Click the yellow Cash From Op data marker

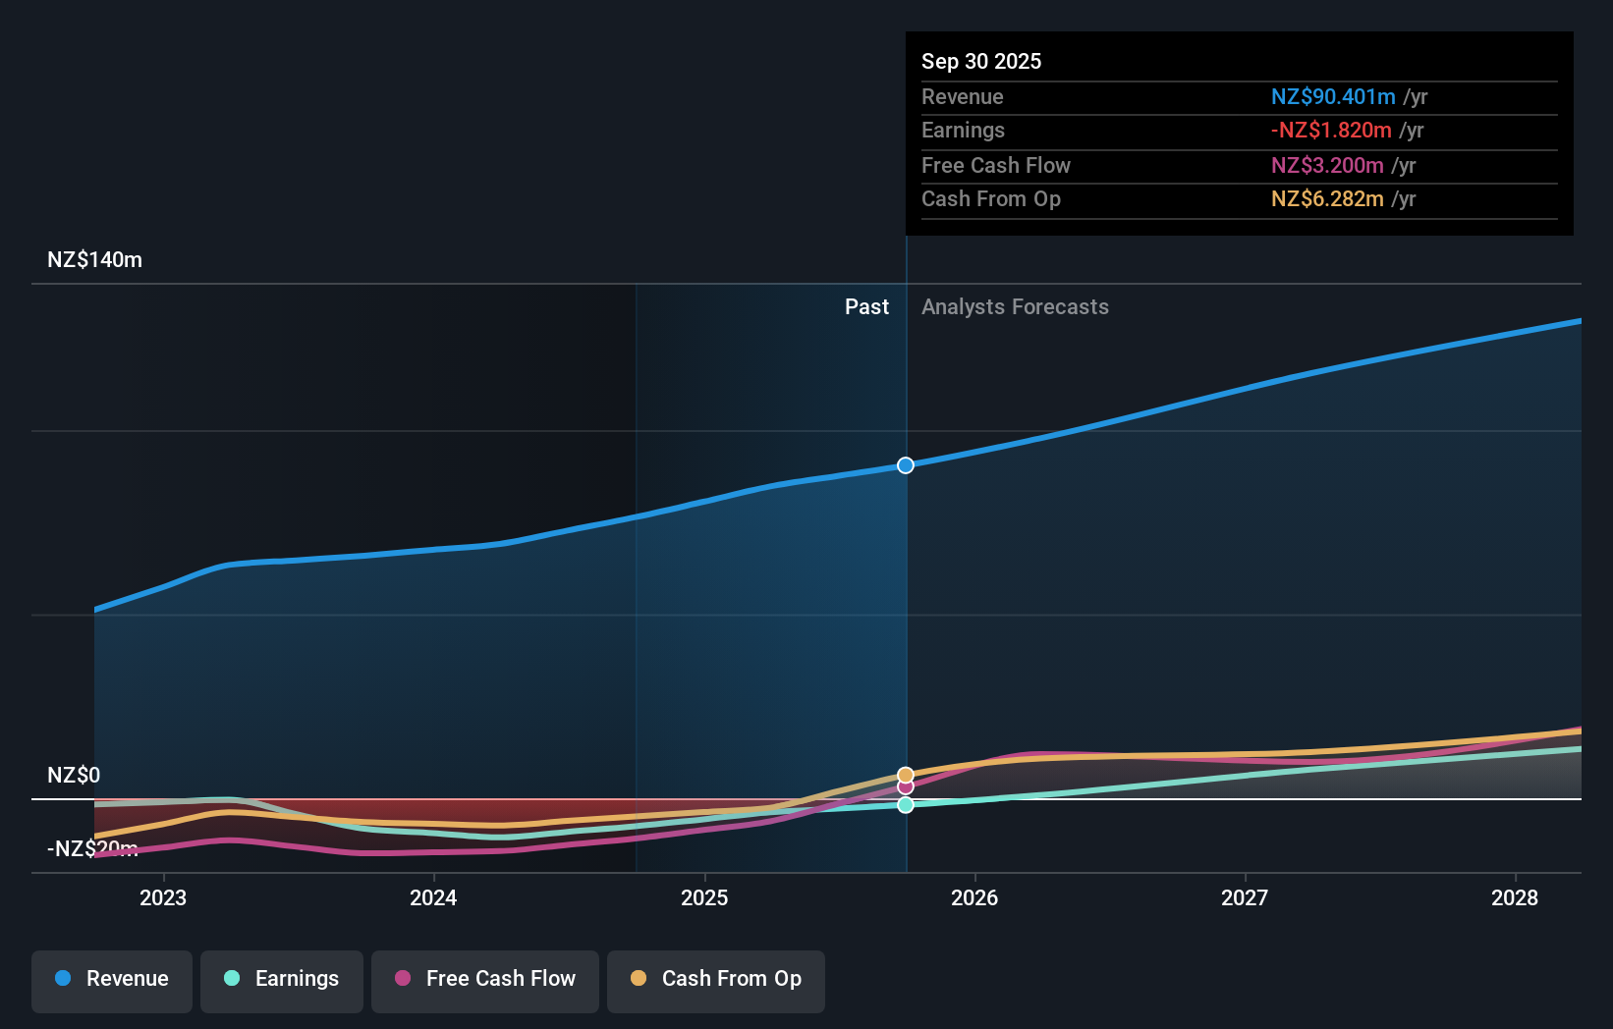pyautogui.click(x=905, y=773)
